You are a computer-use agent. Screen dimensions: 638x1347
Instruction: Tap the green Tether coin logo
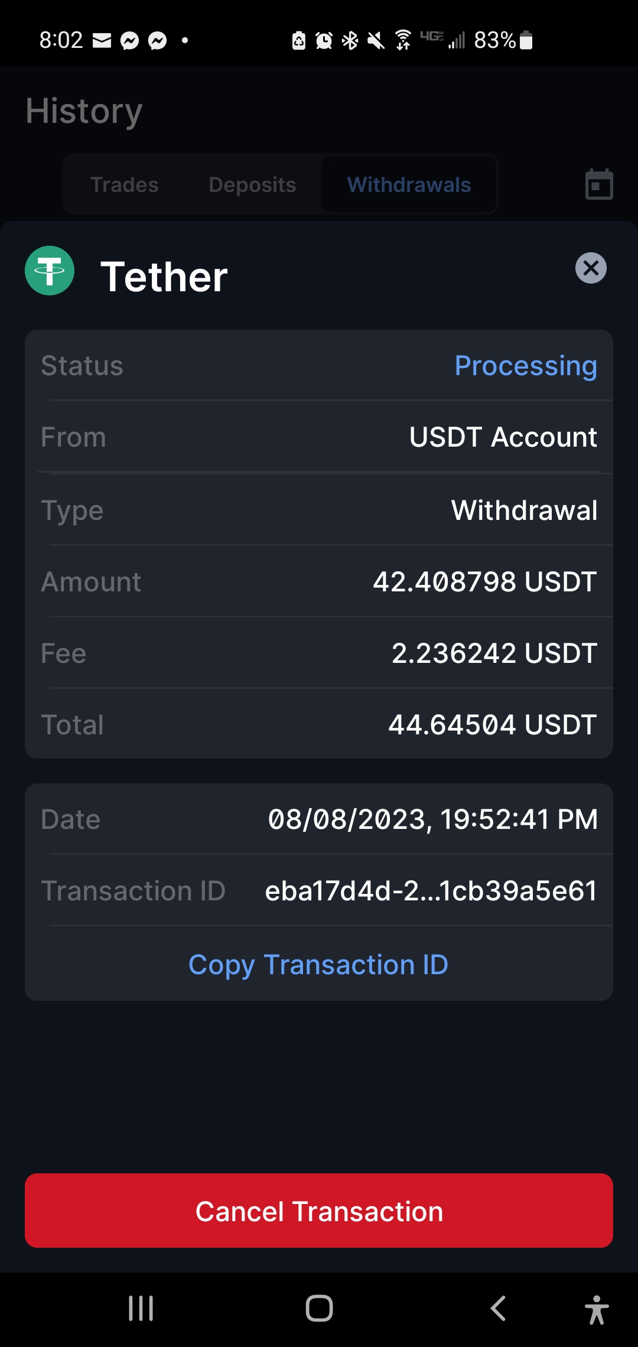(x=50, y=271)
